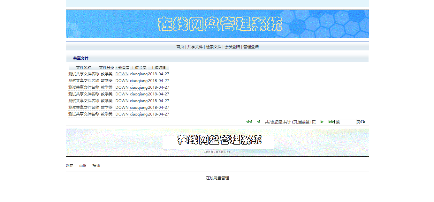Screen dimensions: 434x202
Task: Click the DOWN link on the last file row
Action: [122, 114]
